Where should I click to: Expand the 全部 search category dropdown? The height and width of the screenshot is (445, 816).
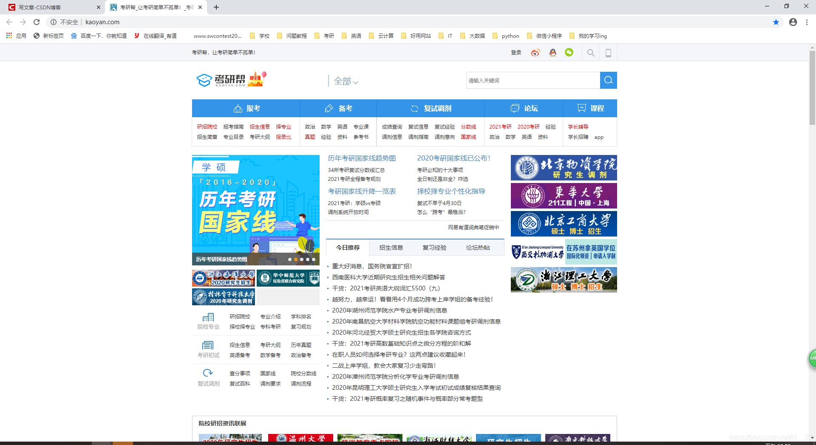click(x=345, y=81)
